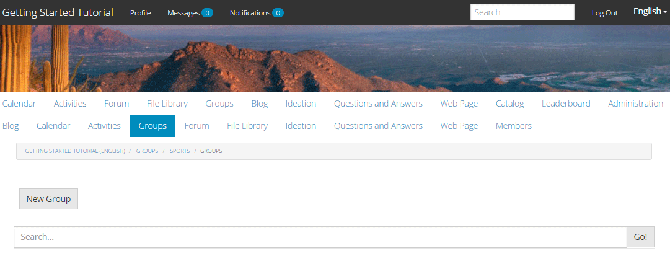Click the New Group button
This screenshot has height=269, width=670.
[x=49, y=199]
